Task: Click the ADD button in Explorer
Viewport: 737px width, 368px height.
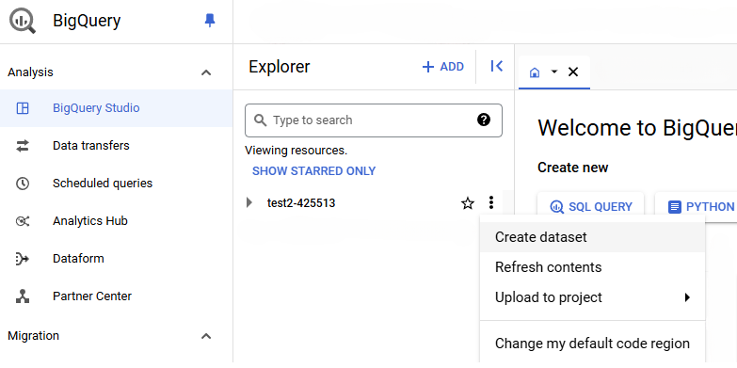Action: [x=442, y=67]
